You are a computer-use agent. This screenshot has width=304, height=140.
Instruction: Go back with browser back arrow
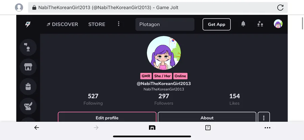[36, 128]
